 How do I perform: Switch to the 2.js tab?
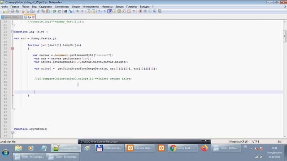29,17
